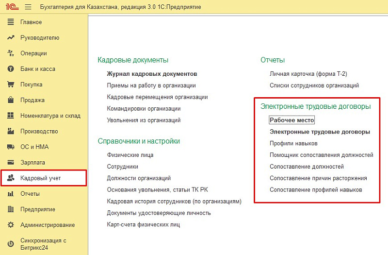Screen dimensions: 388x255
Task: Click the 1C logo icon in title bar
Action: click(10, 7)
